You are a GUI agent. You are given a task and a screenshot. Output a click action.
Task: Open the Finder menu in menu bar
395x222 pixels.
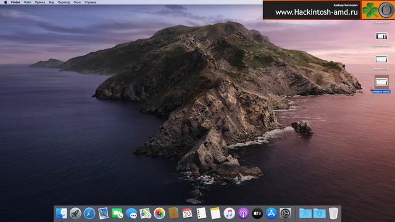coord(15,2)
